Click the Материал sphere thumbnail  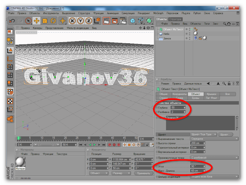click(x=20, y=162)
